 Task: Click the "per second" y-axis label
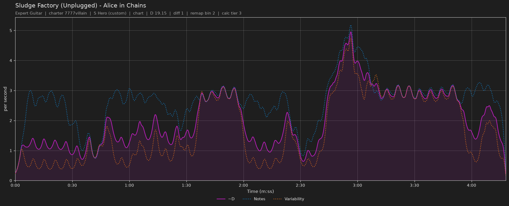pos(5,99)
